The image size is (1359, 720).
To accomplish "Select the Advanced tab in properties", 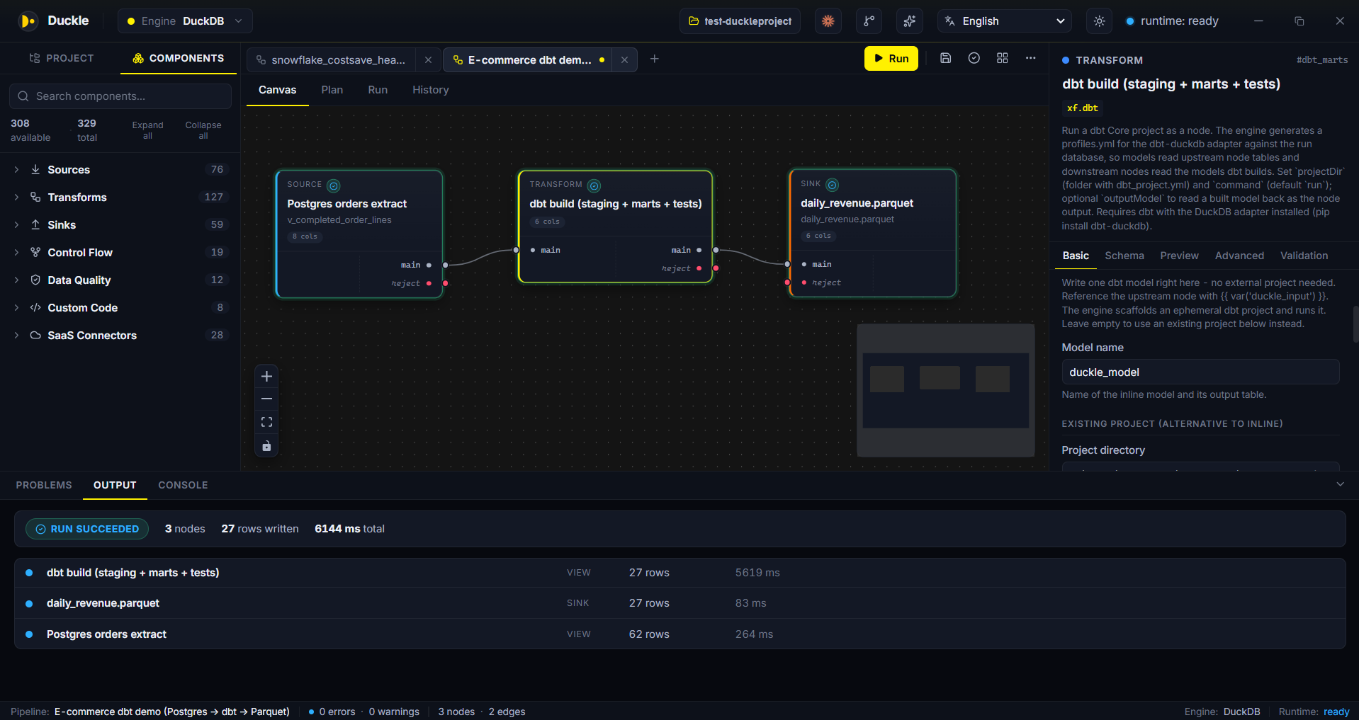I will (1239, 256).
